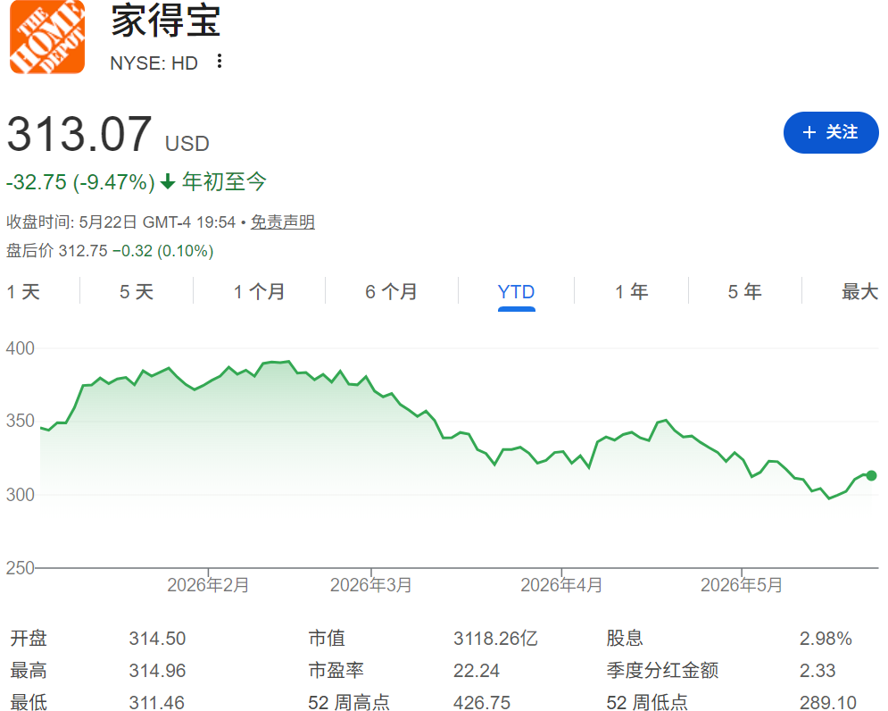888x711 pixels.
Task: Click the 300 y-axis label
Action: [x=20, y=495]
